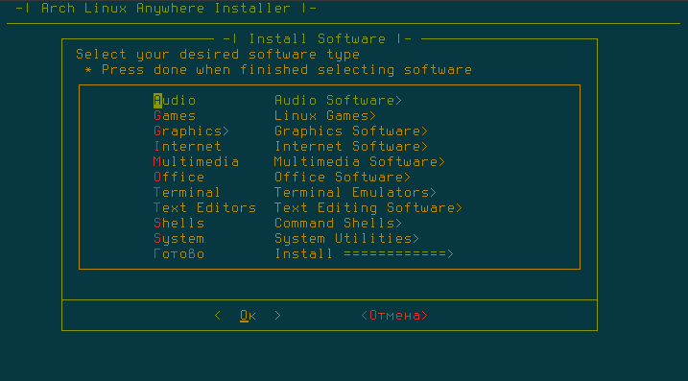The width and height of the screenshot is (688, 381).
Task: Click the Multimedia Software> description
Action: pyautogui.click(x=360, y=162)
